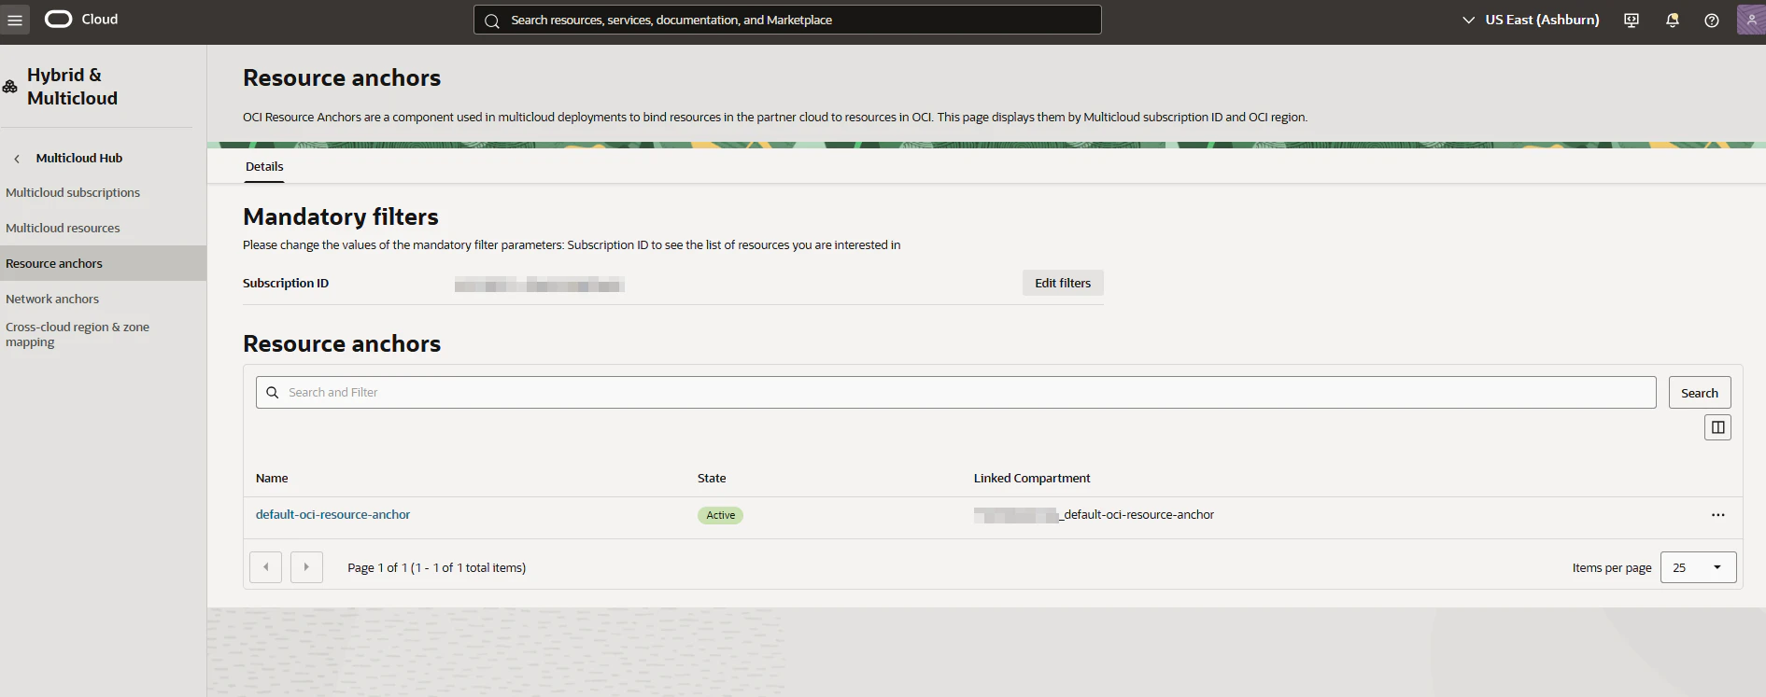Focus the Search and Filter field
The height and width of the screenshot is (697, 1766).
pos(956,393)
